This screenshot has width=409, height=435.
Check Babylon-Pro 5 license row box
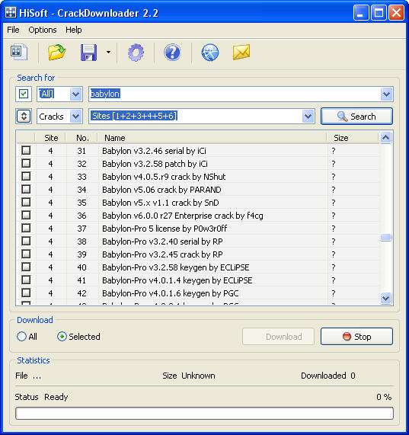(x=26, y=228)
